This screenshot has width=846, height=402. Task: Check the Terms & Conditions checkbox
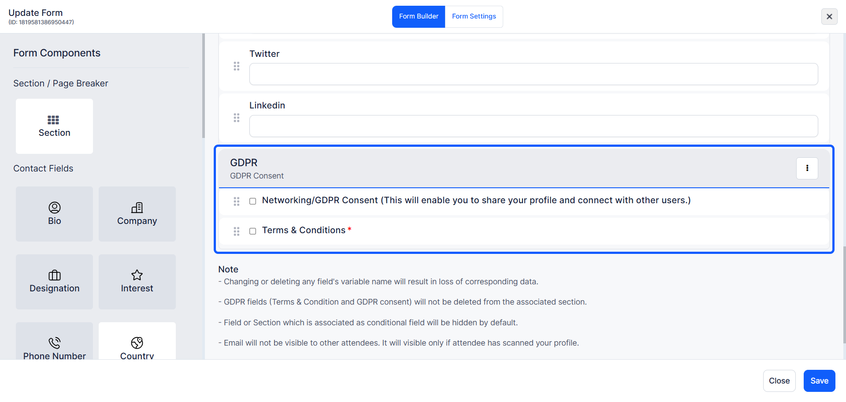tap(253, 231)
